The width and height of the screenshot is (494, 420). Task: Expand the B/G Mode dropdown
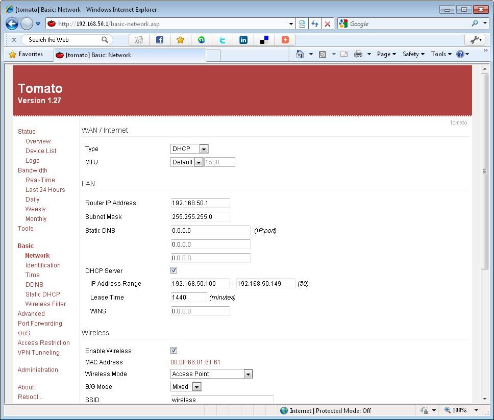185,387
